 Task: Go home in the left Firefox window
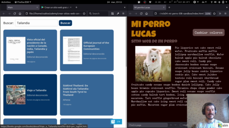(20, 14)
